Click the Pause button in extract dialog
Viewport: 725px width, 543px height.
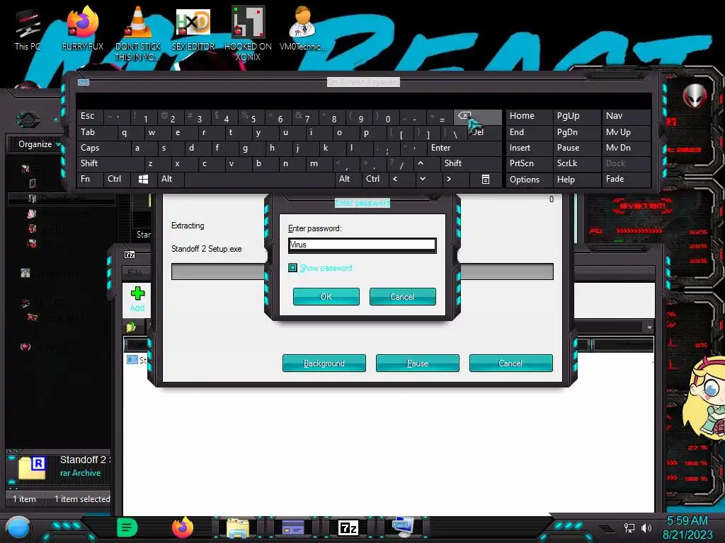coord(418,363)
